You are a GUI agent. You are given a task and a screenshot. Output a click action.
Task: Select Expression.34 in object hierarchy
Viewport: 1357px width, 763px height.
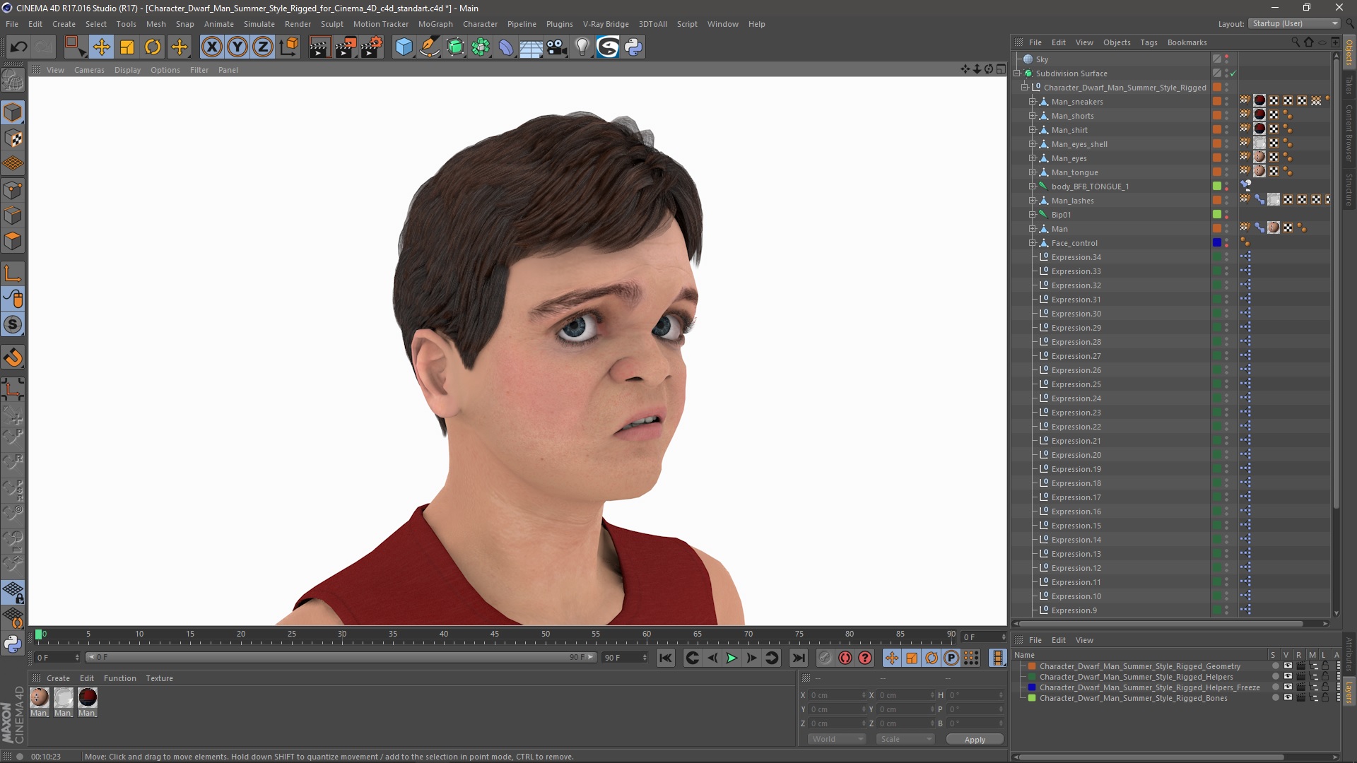tap(1077, 256)
